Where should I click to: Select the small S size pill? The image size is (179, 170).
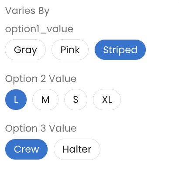pyautogui.click(x=76, y=99)
